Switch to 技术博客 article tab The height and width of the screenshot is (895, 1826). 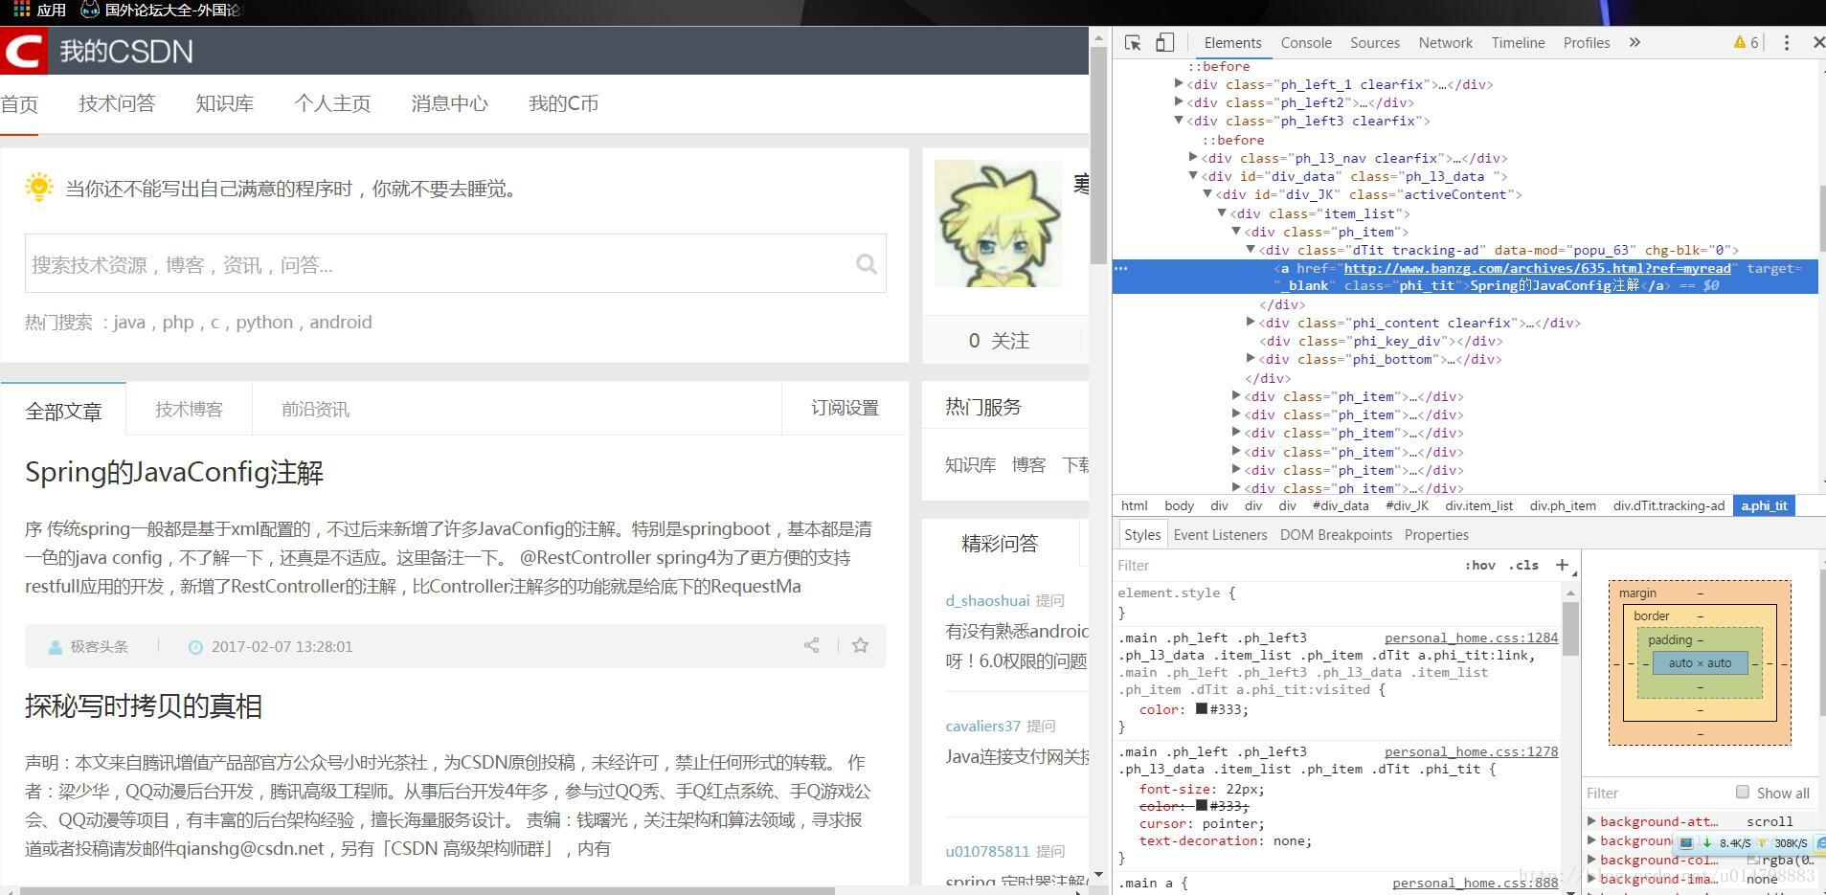click(189, 409)
